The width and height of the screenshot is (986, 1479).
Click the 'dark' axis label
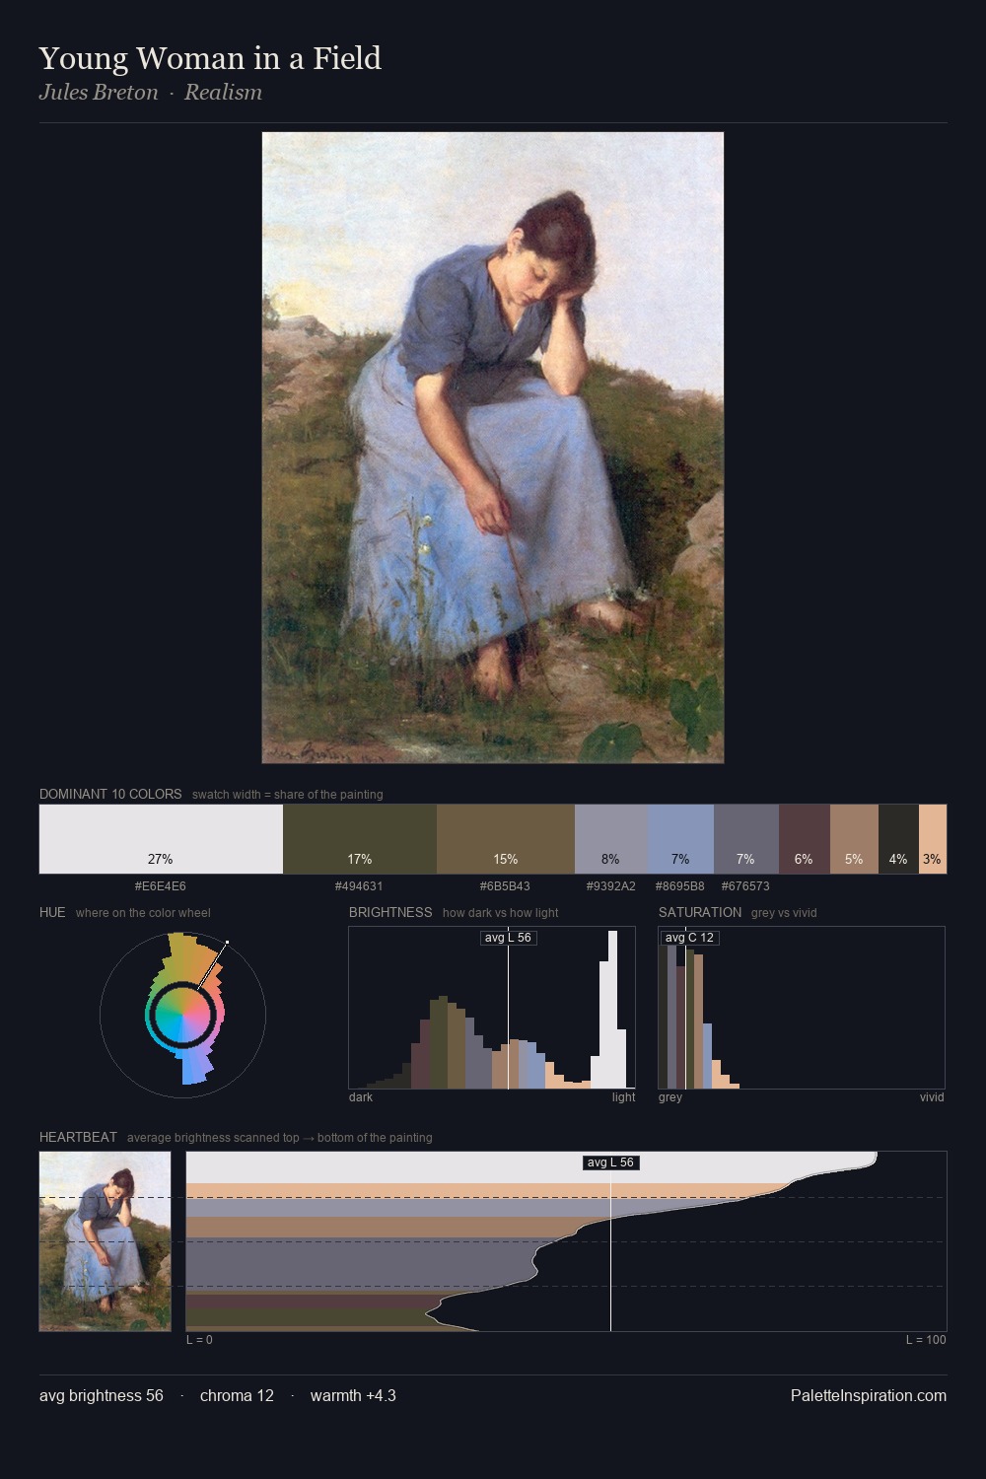pyautogui.click(x=361, y=1097)
